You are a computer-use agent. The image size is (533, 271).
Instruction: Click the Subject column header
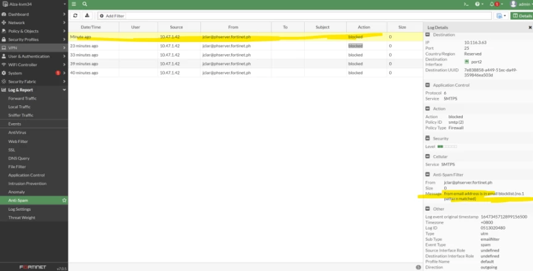point(325,27)
